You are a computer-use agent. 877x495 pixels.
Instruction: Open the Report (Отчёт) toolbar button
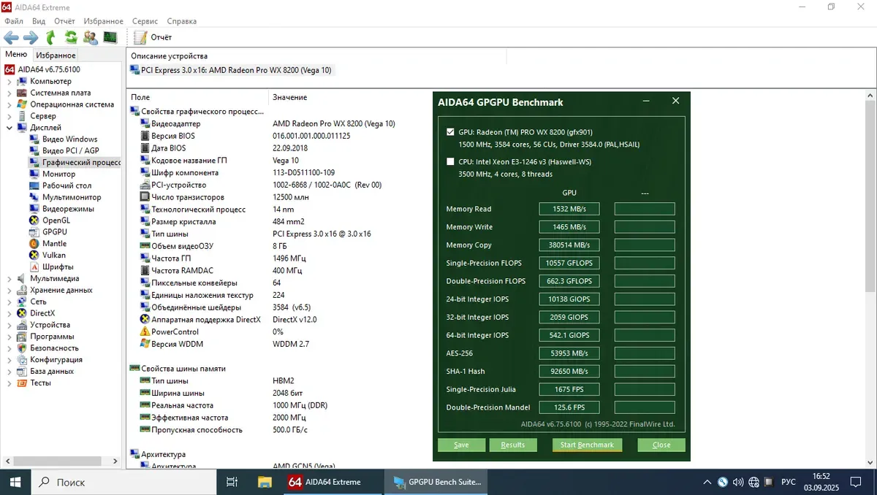[x=153, y=37]
